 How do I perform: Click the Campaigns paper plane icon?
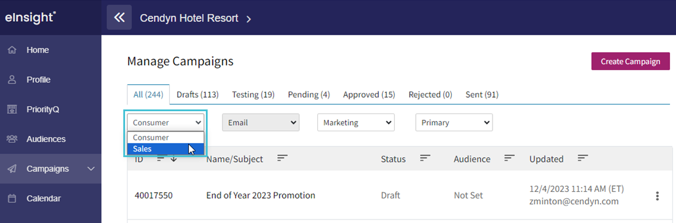[12, 169]
